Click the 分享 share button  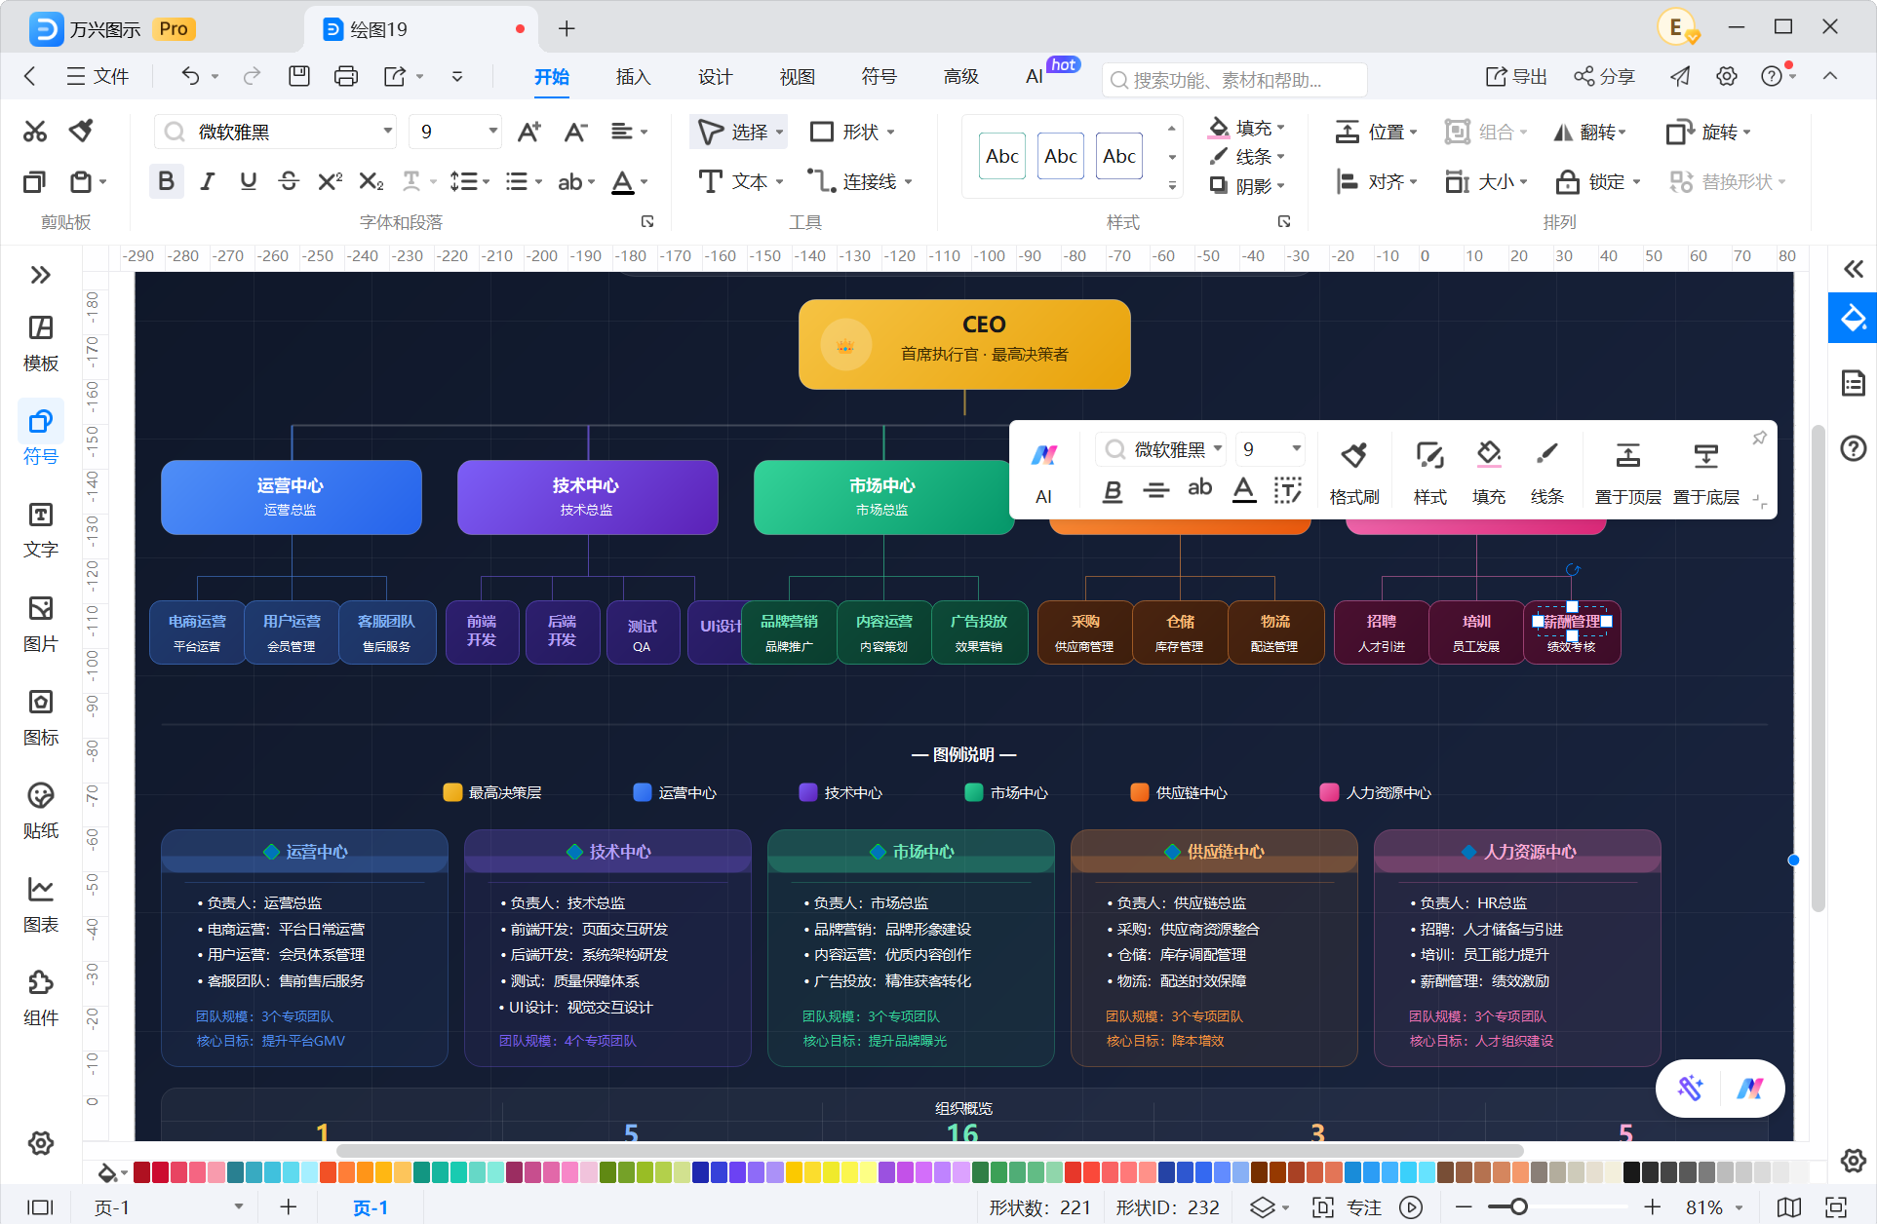[1605, 76]
